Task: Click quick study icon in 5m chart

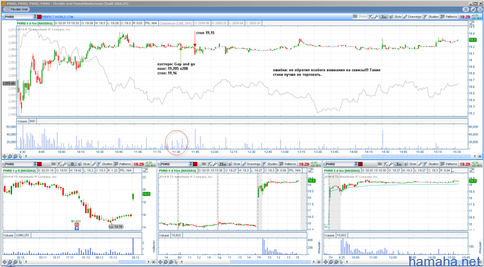Action: [385, 164]
